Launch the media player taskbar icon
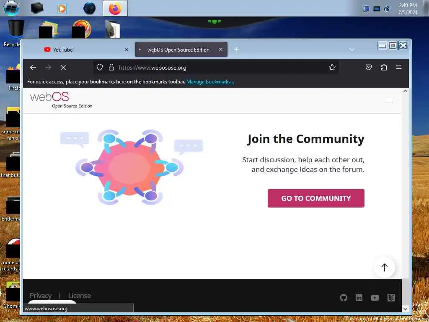 [62, 8]
